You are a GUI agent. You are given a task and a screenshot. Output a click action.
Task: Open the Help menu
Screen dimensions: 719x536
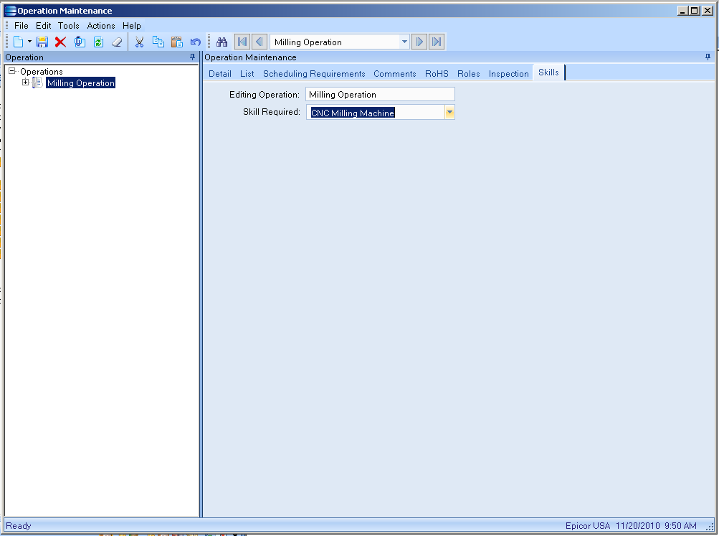click(132, 26)
